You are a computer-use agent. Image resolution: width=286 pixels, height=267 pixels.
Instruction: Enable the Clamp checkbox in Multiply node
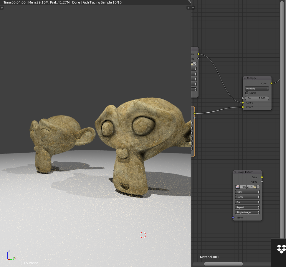tap(247, 93)
